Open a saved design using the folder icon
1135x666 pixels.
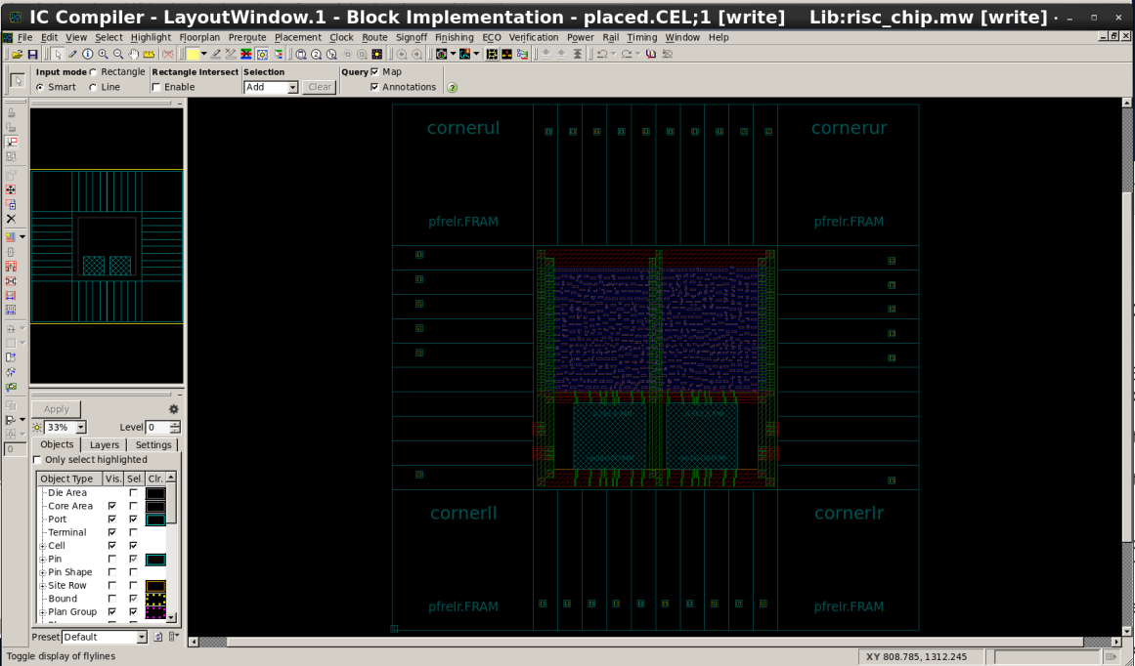19,55
